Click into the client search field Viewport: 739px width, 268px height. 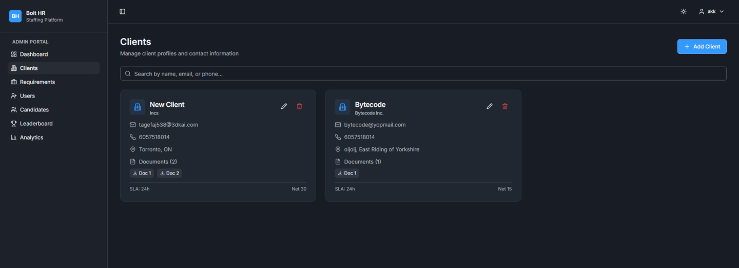tap(423, 73)
